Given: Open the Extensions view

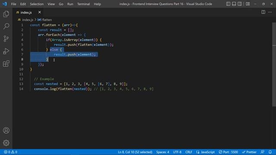Looking at the screenshot, I should coord(6,64).
